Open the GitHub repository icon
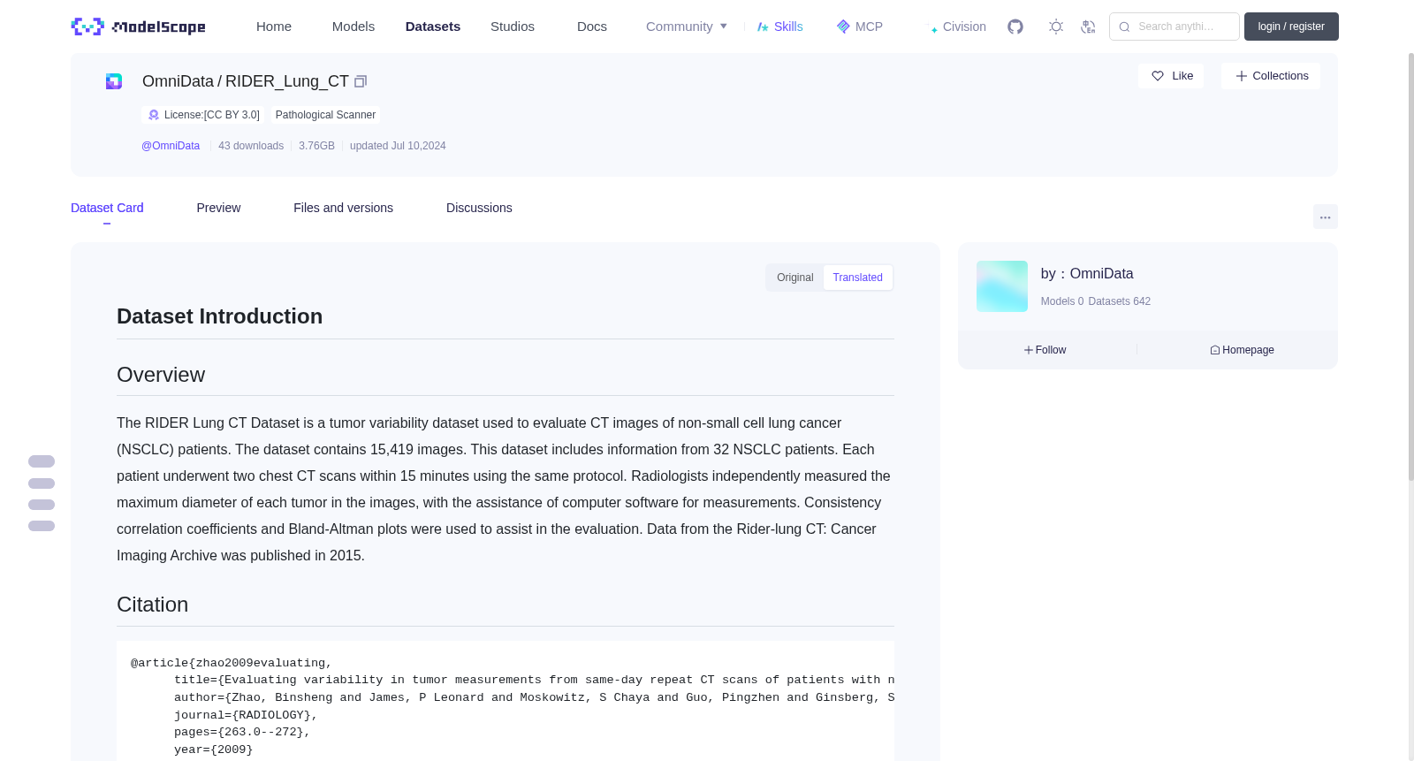Screen dimensions: 1414x761 click(x=1015, y=27)
